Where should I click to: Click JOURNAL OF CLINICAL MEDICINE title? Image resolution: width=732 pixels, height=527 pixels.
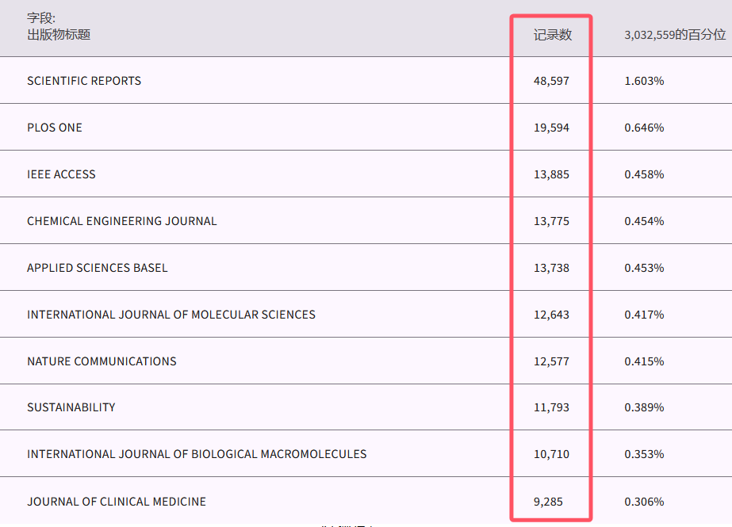pyautogui.click(x=116, y=502)
